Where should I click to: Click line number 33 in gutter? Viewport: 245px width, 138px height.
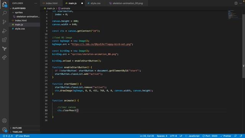click(x=46, y=110)
